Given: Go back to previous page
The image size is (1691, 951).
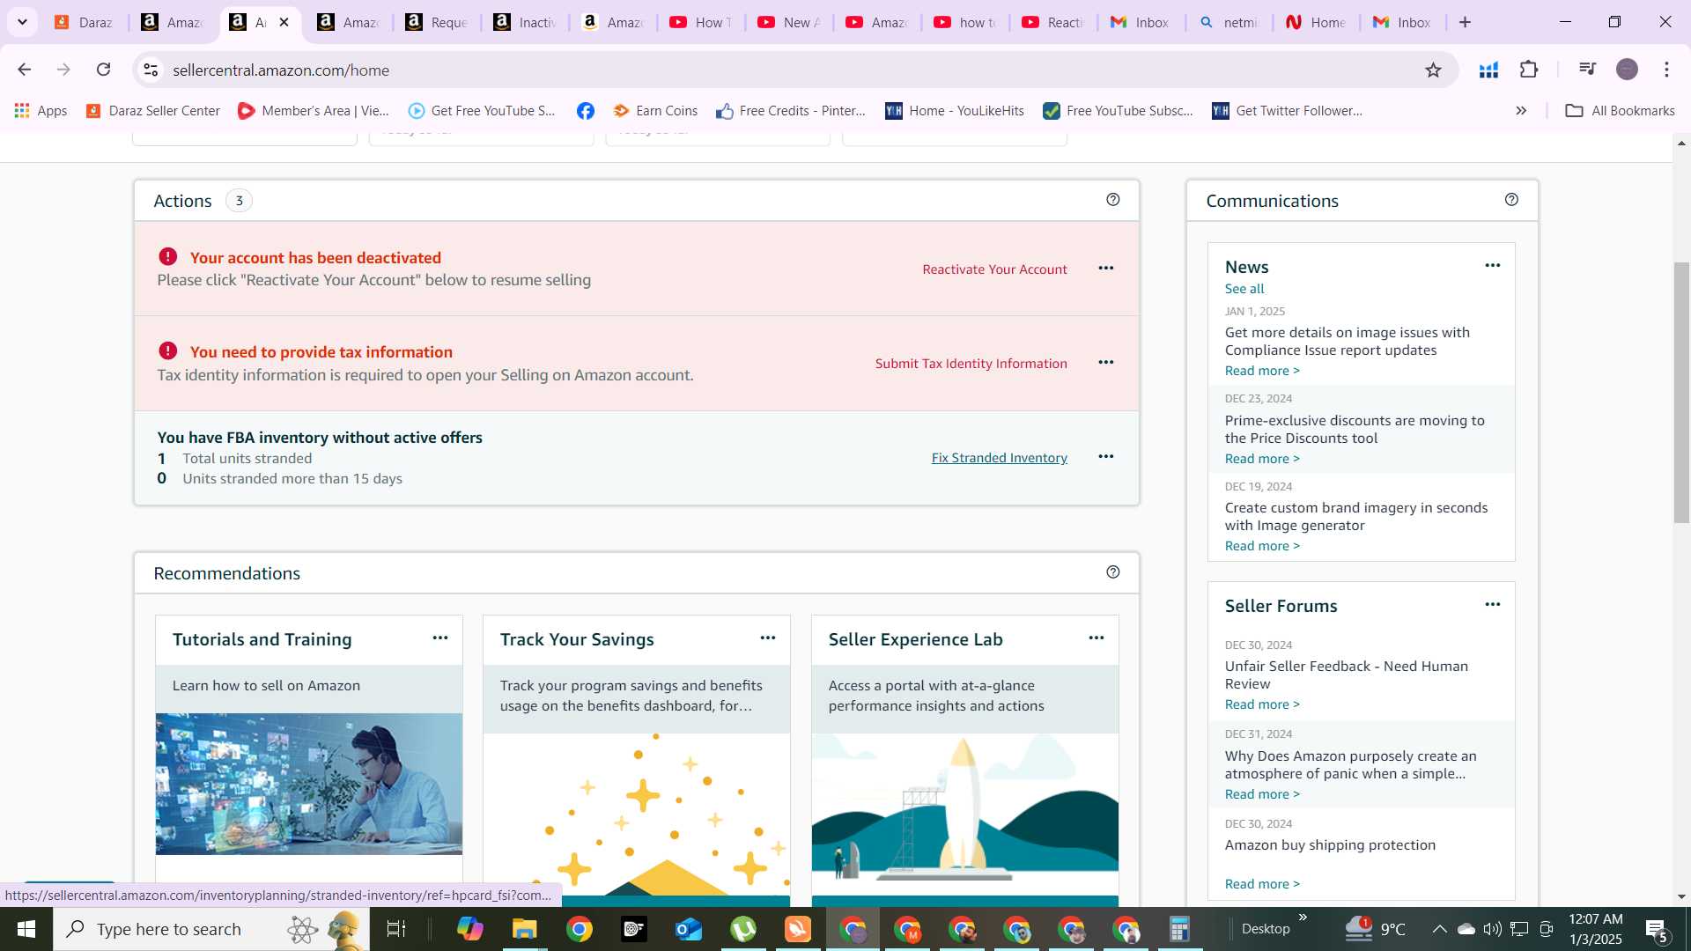Looking at the screenshot, I should click(x=24, y=70).
